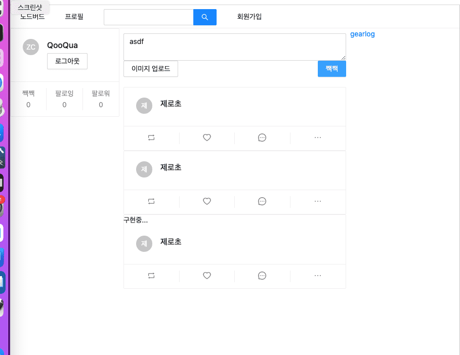Click the blue search magnifier button
The width and height of the screenshot is (460, 355).
[205, 17]
